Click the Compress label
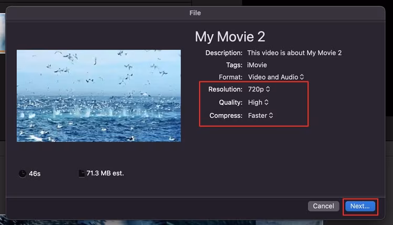 tap(226, 115)
